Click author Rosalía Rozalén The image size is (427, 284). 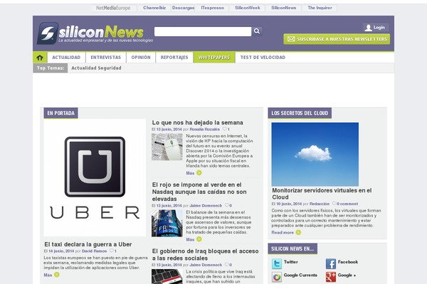click(x=204, y=129)
